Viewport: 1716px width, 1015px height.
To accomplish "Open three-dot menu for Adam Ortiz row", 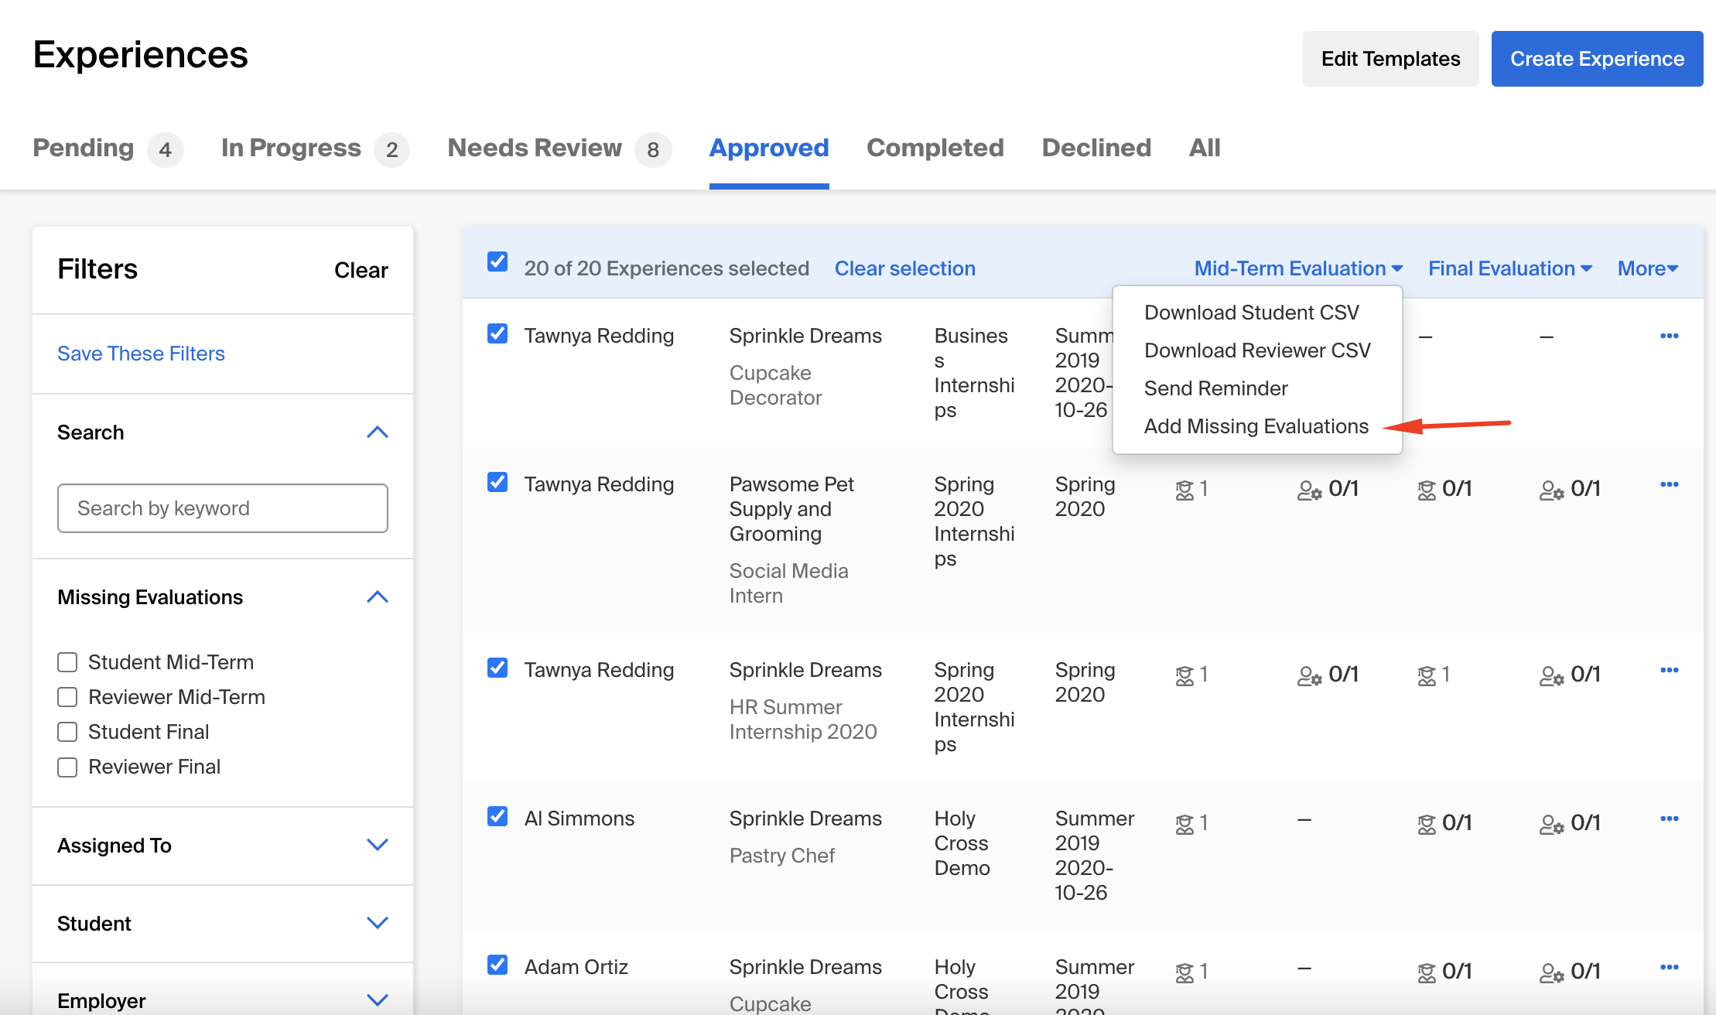I will (1669, 967).
